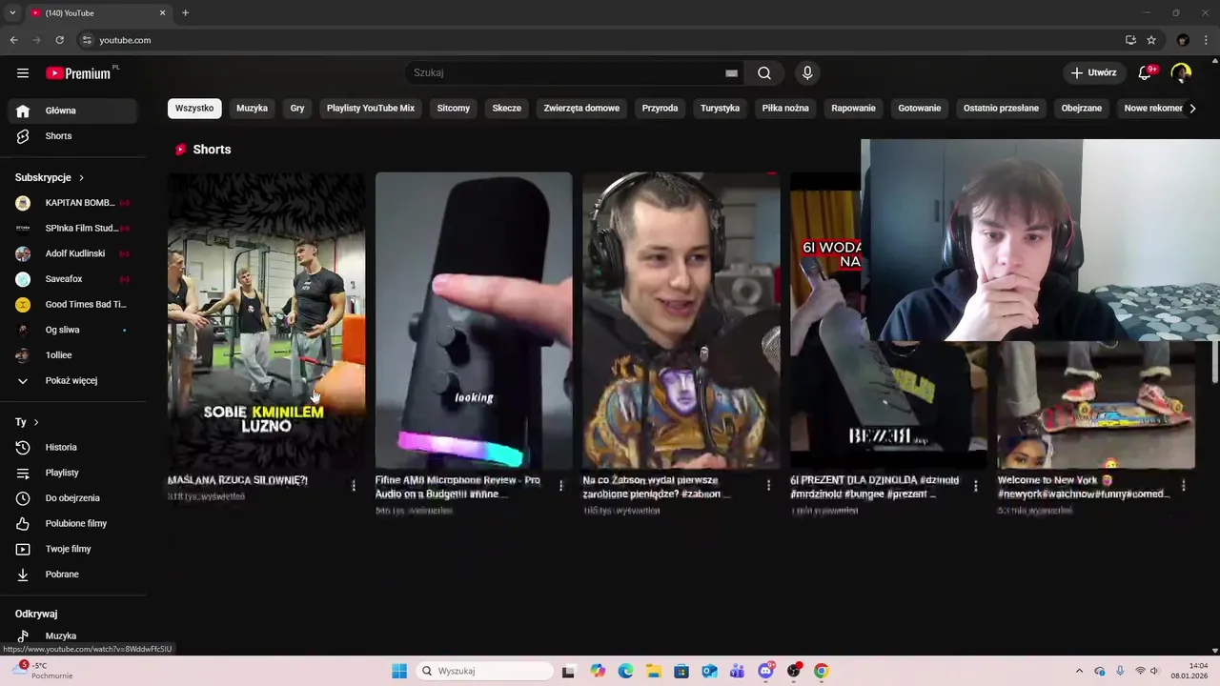
Task: Show more filter chips with the right arrow
Action: point(1192,109)
